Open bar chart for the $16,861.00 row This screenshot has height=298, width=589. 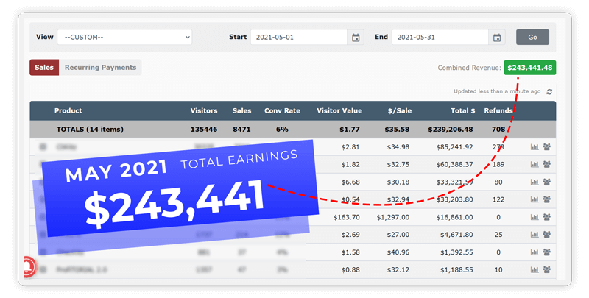535,217
